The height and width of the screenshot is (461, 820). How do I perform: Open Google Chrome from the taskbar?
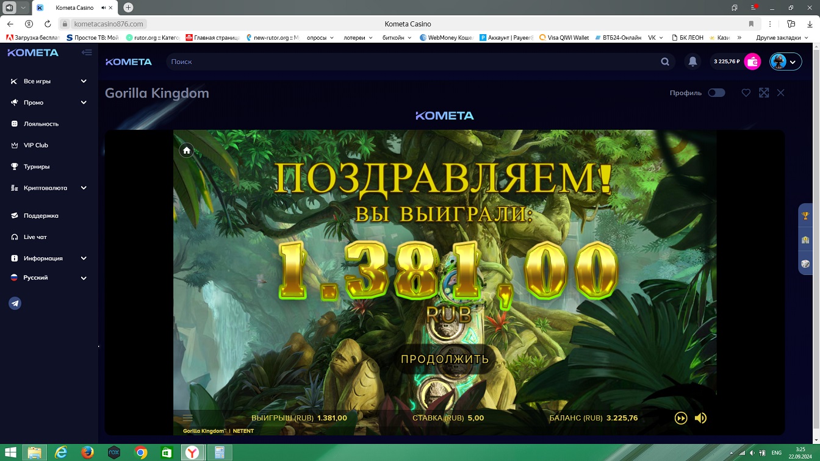tap(141, 452)
